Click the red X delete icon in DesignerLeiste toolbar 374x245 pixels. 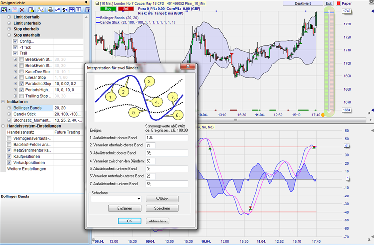tap(22, 10)
